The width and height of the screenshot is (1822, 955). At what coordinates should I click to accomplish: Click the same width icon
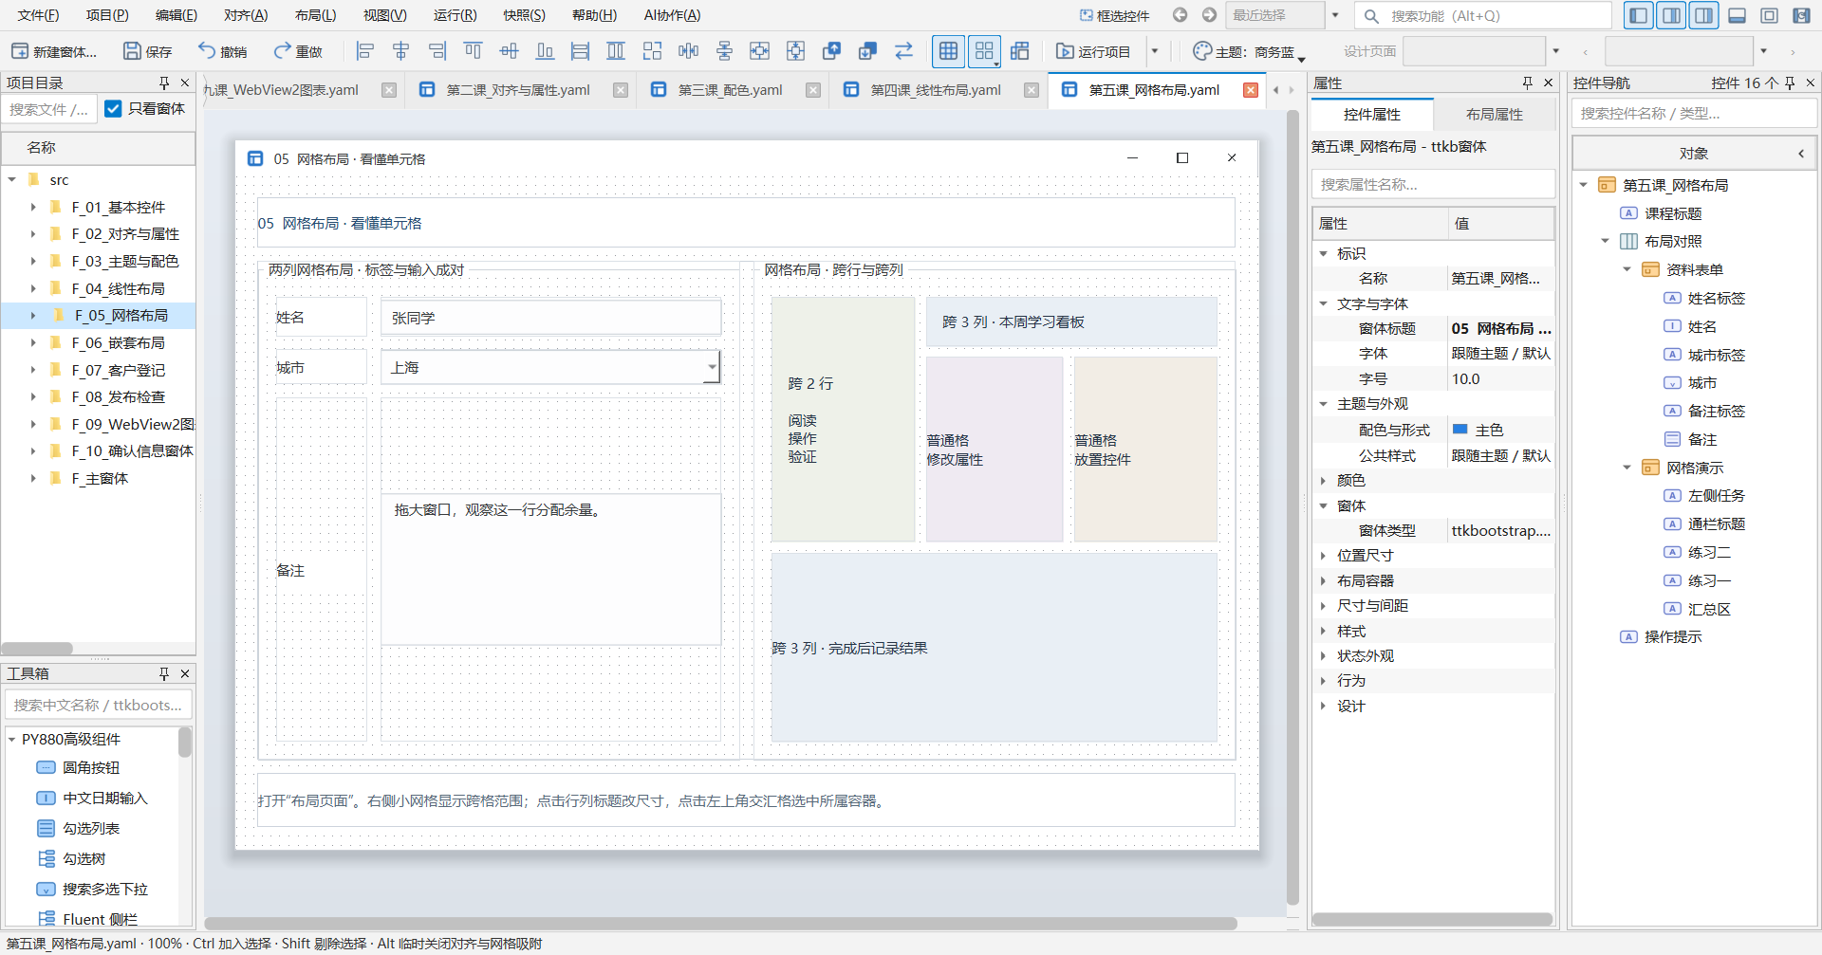(x=581, y=51)
